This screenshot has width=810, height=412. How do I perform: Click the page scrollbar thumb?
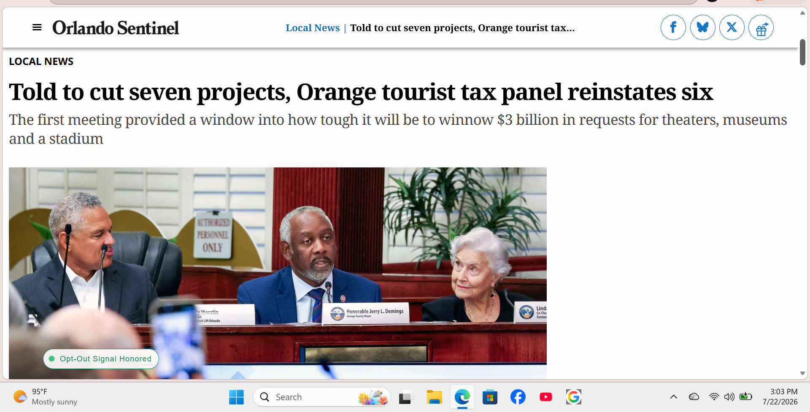(802, 52)
